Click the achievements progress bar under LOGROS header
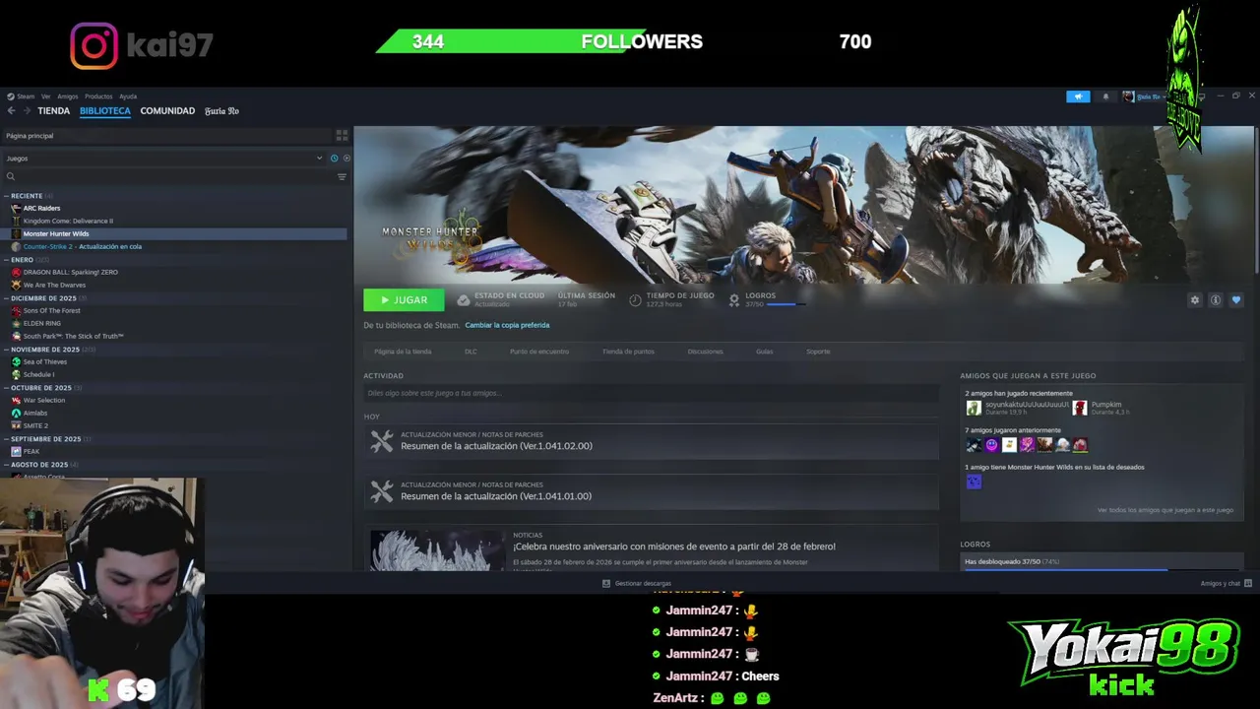 coord(786,305)
